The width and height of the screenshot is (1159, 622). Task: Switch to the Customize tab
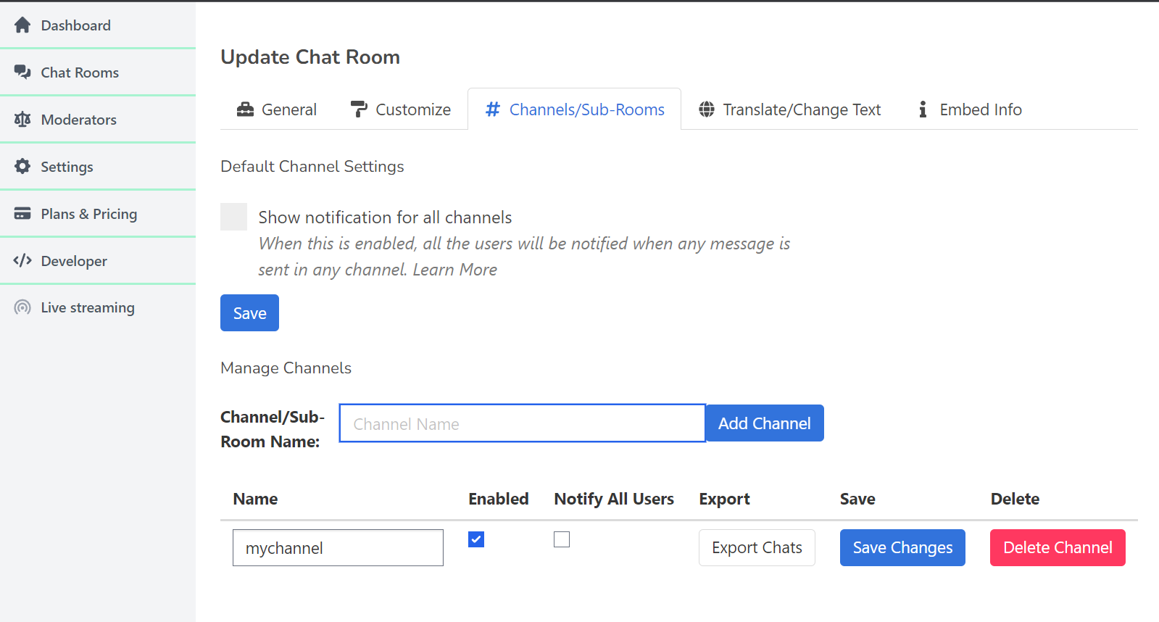click(400, 109)
